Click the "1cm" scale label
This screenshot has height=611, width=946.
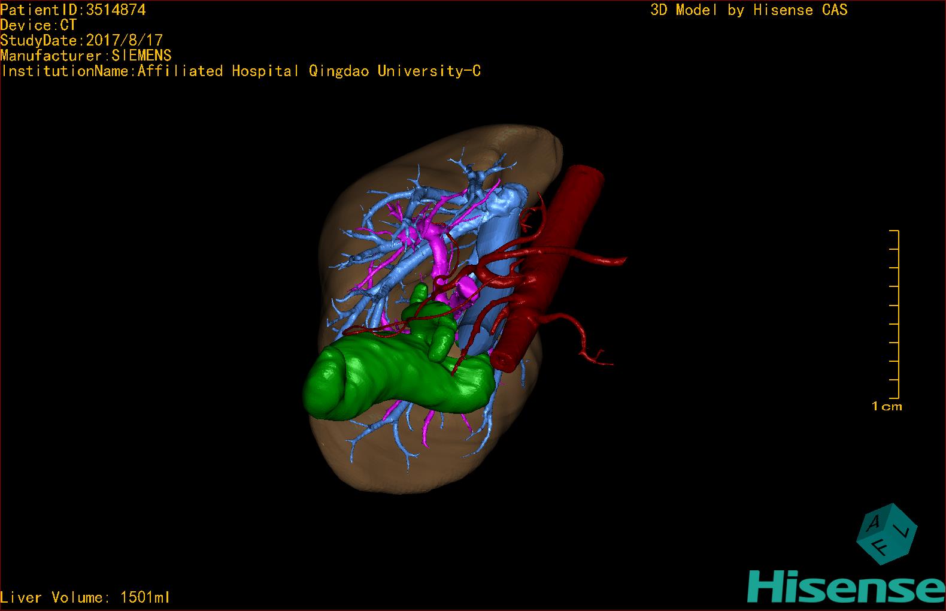[x=887, y=407]
